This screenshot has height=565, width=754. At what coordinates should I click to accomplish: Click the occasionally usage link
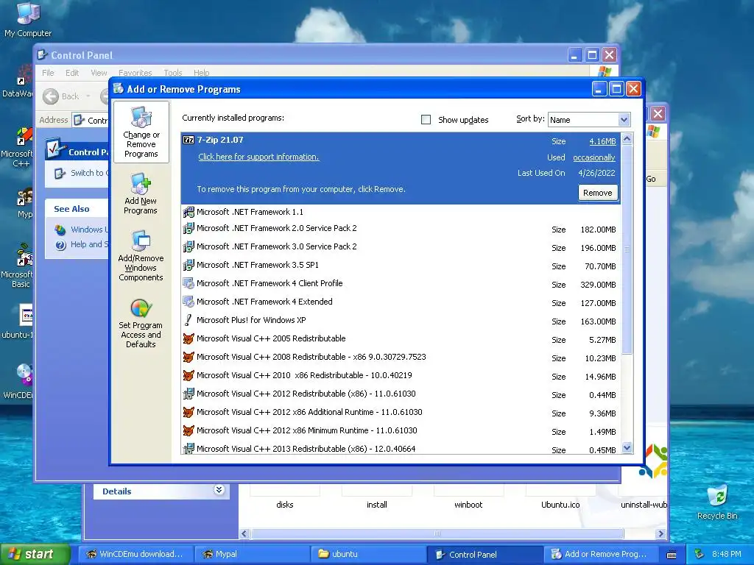594,157
